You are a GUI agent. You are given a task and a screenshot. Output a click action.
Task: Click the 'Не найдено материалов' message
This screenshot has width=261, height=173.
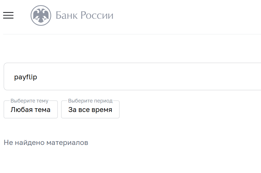point(45,142)
